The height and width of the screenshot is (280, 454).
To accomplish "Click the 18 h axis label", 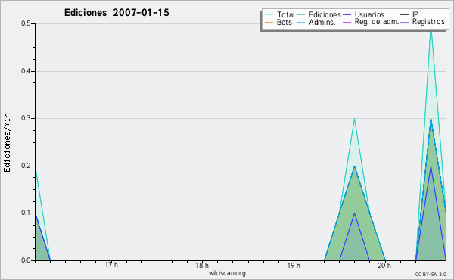I will pos(202,265).
